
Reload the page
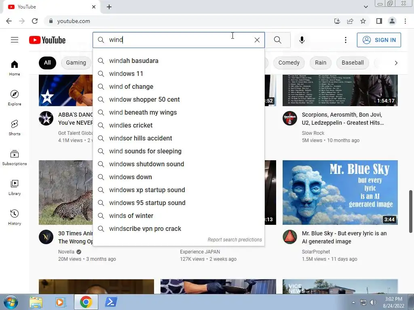35,21
